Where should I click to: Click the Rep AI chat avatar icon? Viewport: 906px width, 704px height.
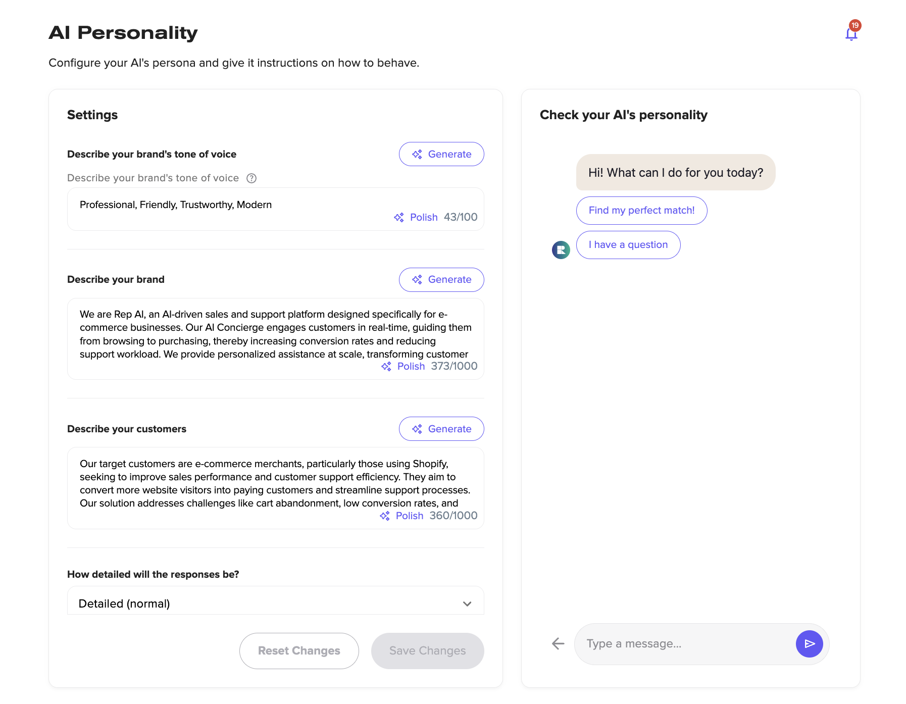click(561, 249)
